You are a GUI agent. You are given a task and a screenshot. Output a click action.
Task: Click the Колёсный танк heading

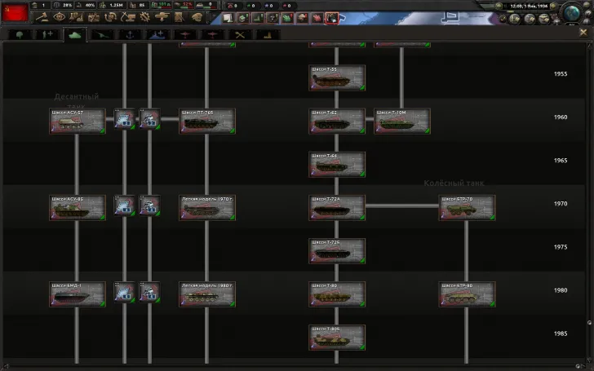coord(454,183)
